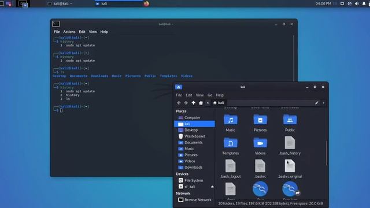Switch to kali@kali terminal taskbar item
The width and height of the screenshot is (370, 208).
(x=60, y=3)
